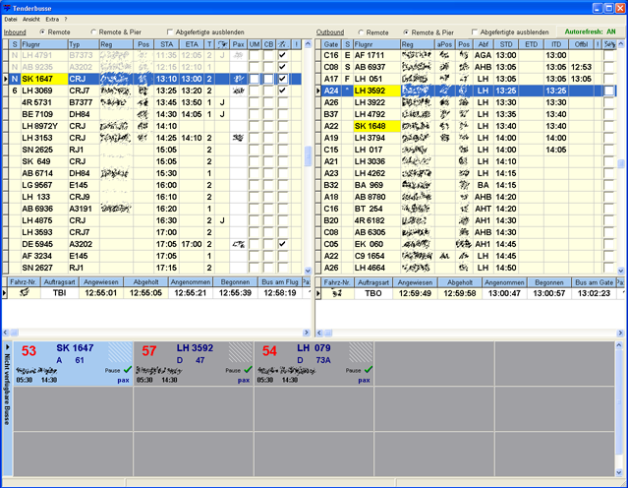Toggle the checkbox in outbound LH 3592 row

(x=608, y=91)
